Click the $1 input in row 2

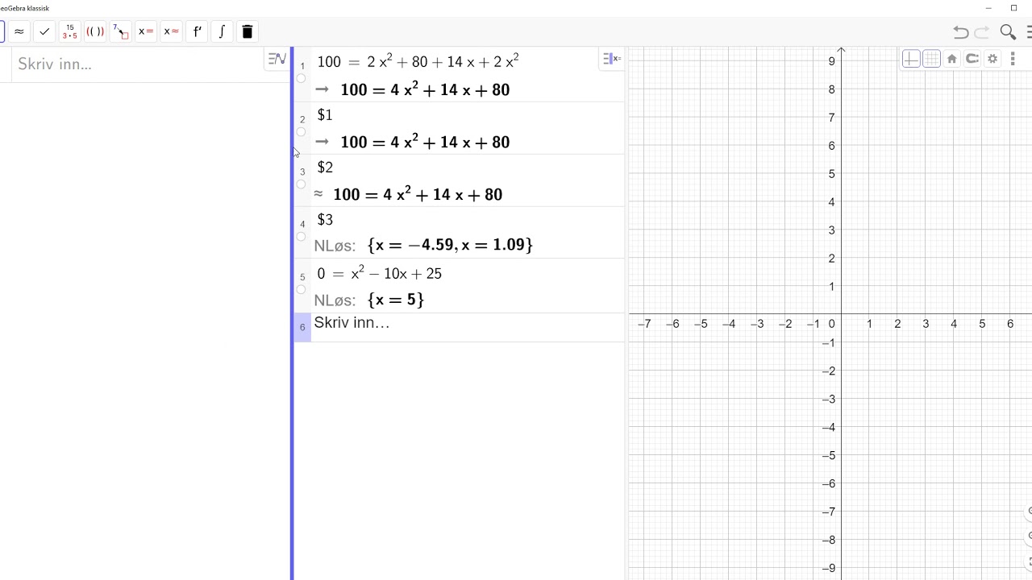[325, 115]
